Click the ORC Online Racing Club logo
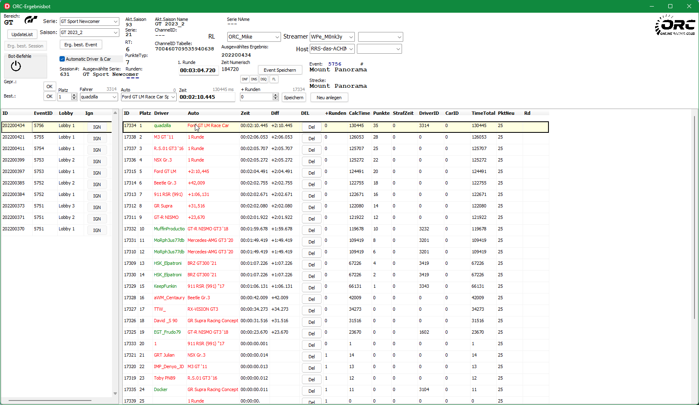 coord(675,25)
